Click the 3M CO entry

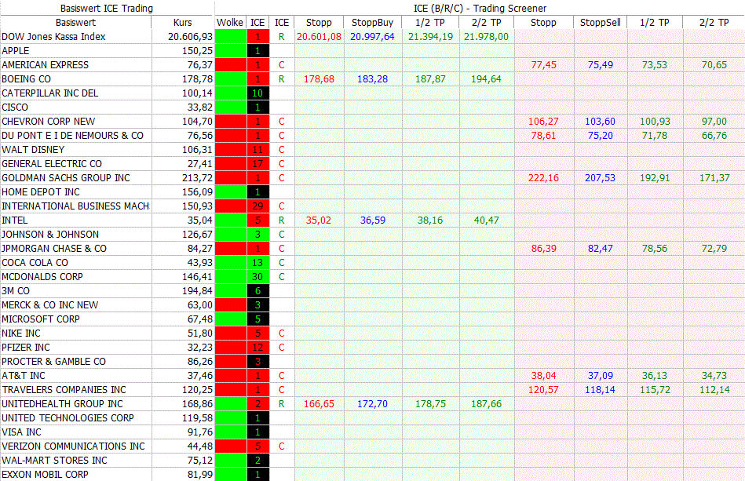(x=16, y=291)
